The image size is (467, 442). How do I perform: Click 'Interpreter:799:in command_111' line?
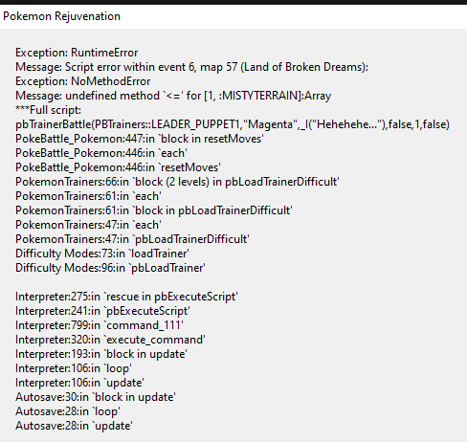click(100, 325)
